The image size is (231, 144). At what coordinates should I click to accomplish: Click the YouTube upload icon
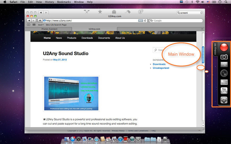[224, 91]
